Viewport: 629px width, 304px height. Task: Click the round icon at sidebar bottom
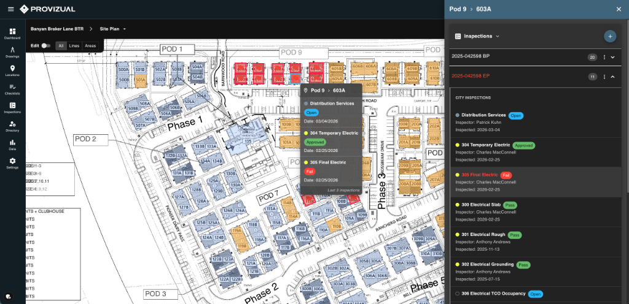pyautogui.click(x=9, y=297)
